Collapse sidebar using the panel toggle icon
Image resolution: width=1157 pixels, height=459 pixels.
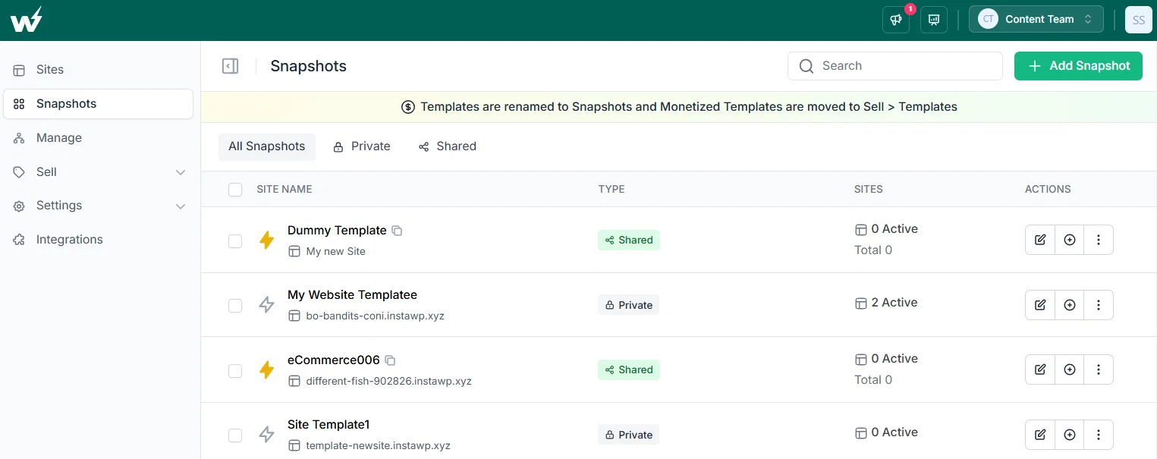click(x=231, y=66)
